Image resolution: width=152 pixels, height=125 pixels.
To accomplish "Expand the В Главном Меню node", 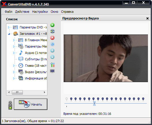I will (x=14, y=40).
